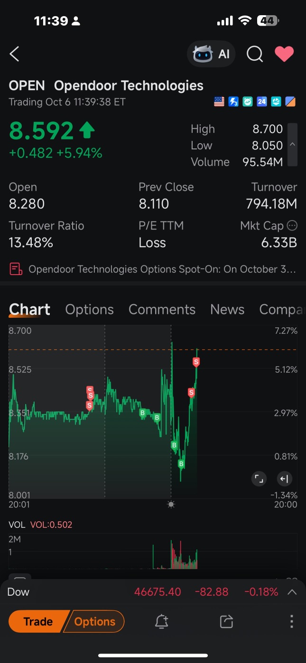
Task: Open the AI assistant
Action: point(211,54)
